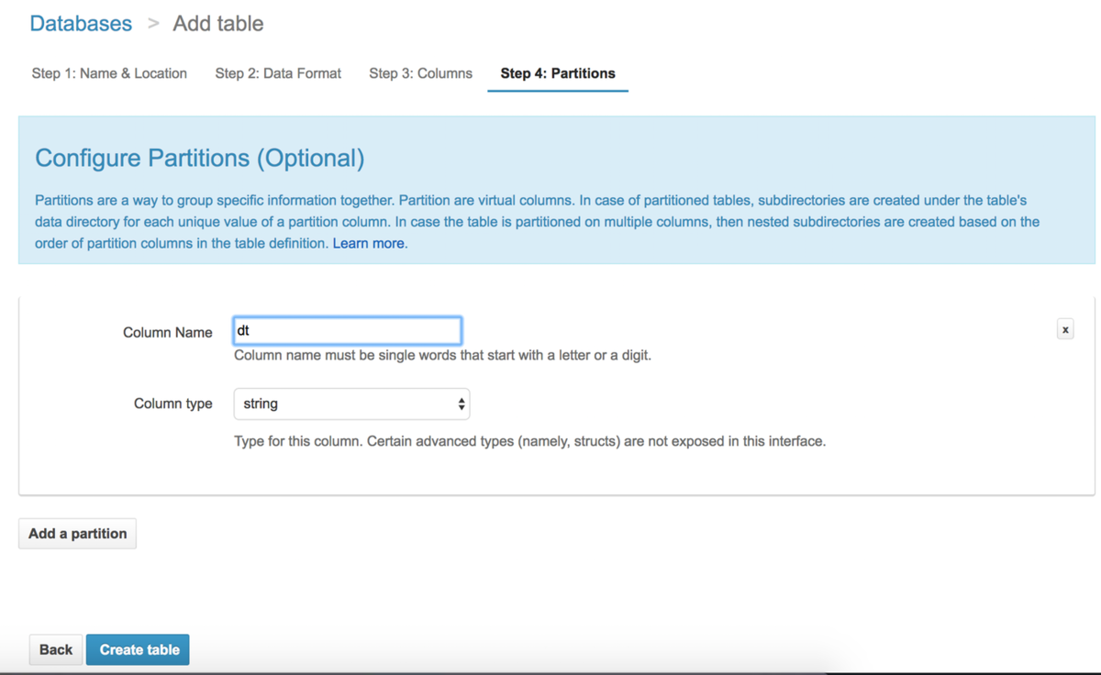Focus the Column Name input field
This screenshot has width=1101, height=675.
point(348,331)
